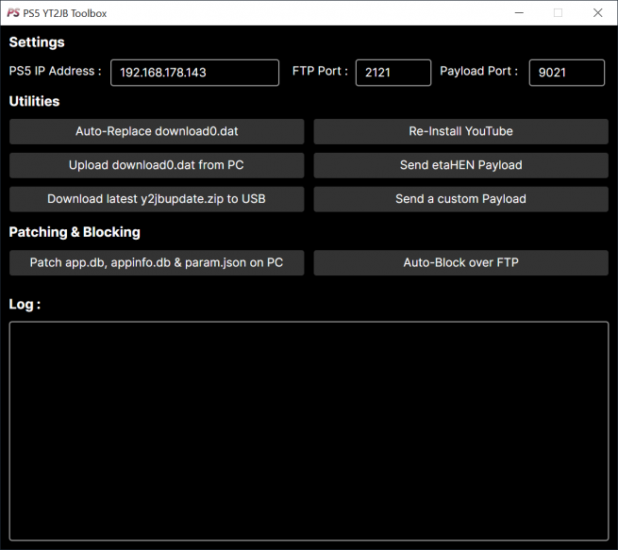Send the etaHEN Payload
The width and height of the screenshot is (618, 550).
(x=460, y=165)
